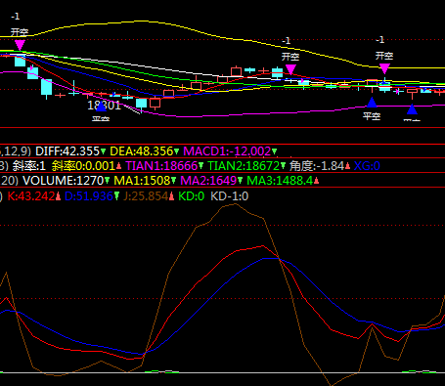This screenshot has height=386, width=445.
Task: Select the 18301 price label
Action: [105, 106]
